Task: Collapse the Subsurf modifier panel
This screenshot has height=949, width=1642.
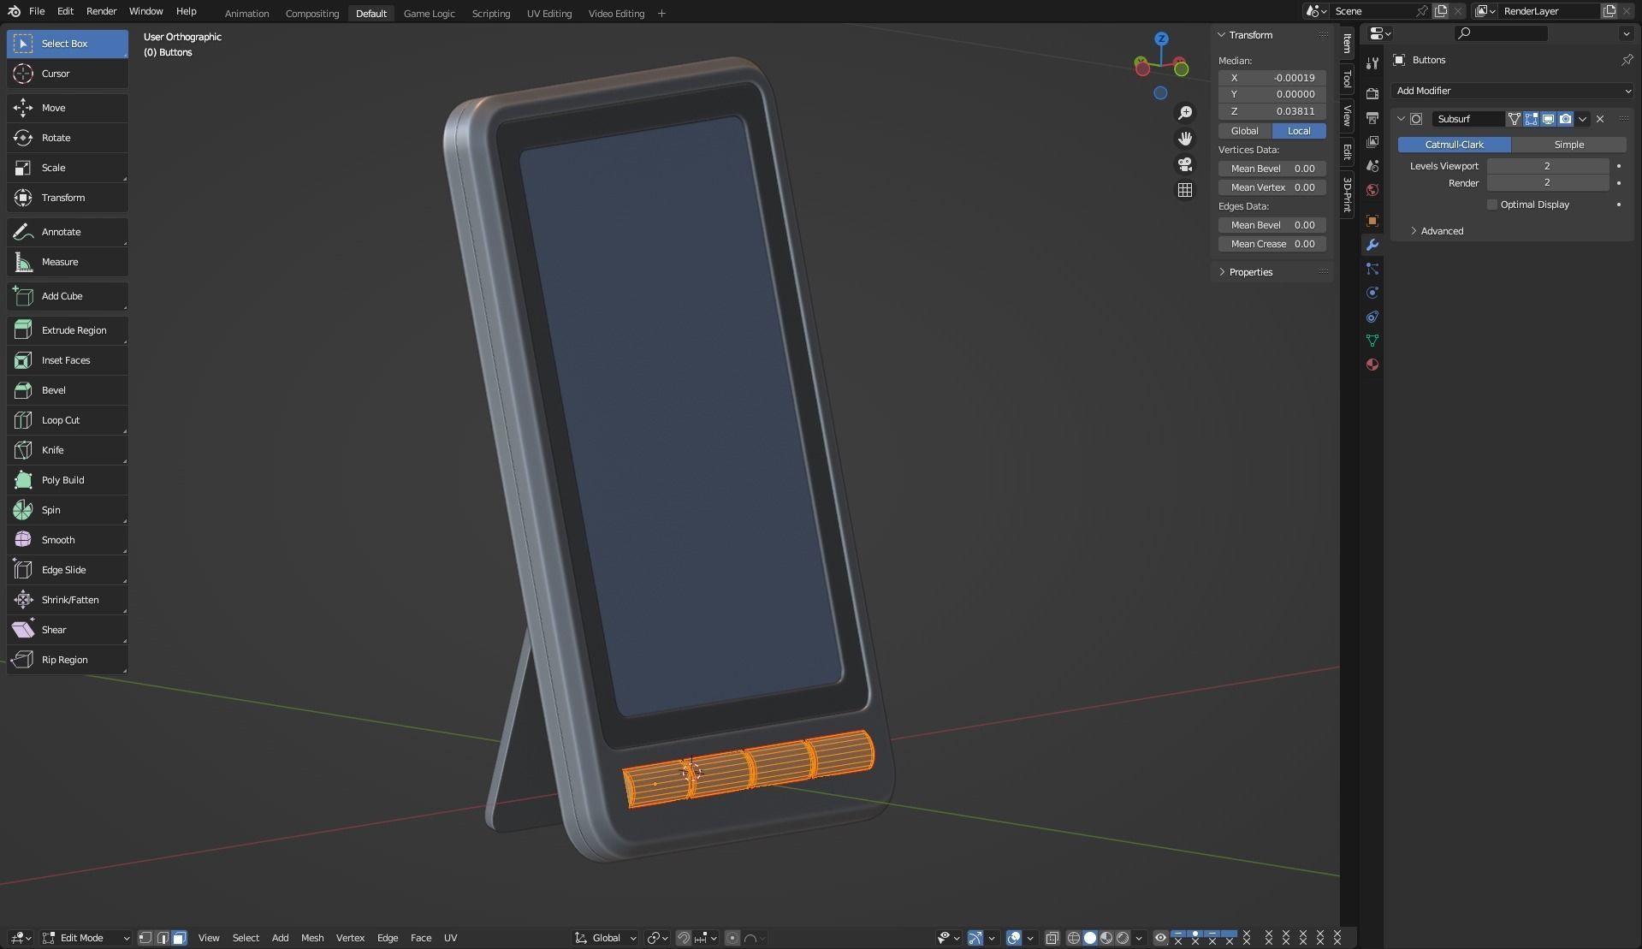Action: tap(1401, 119)
